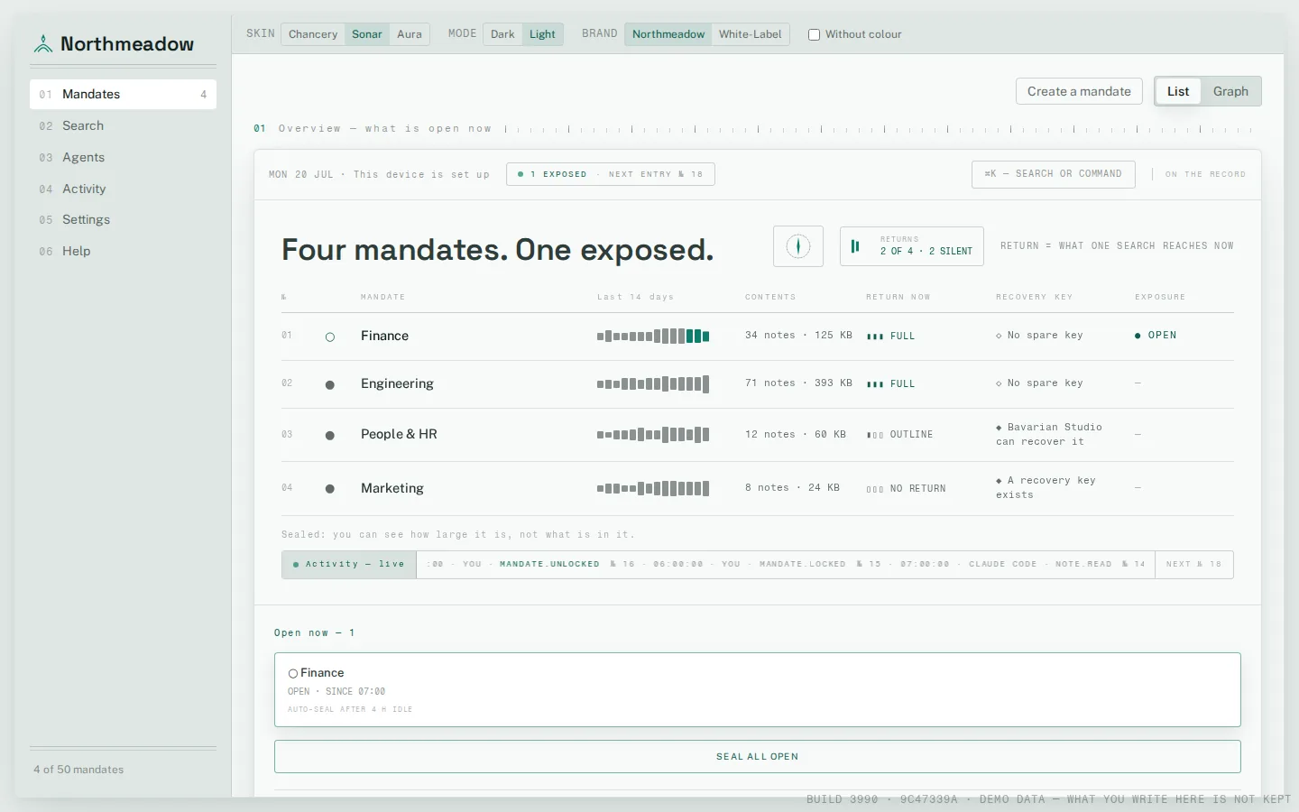
Task: Click Create a mandate button
Action: [x=1079, y=91]
